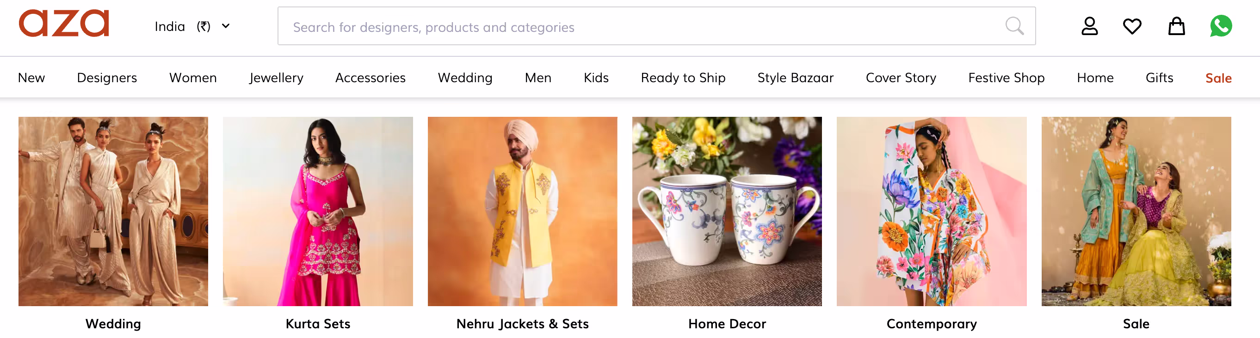
Task: Select the Home Decor mugs image
Action: point(726,211)
